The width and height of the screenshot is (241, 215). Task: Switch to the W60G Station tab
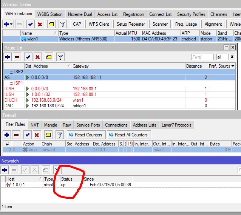click(x=50, y=14)
